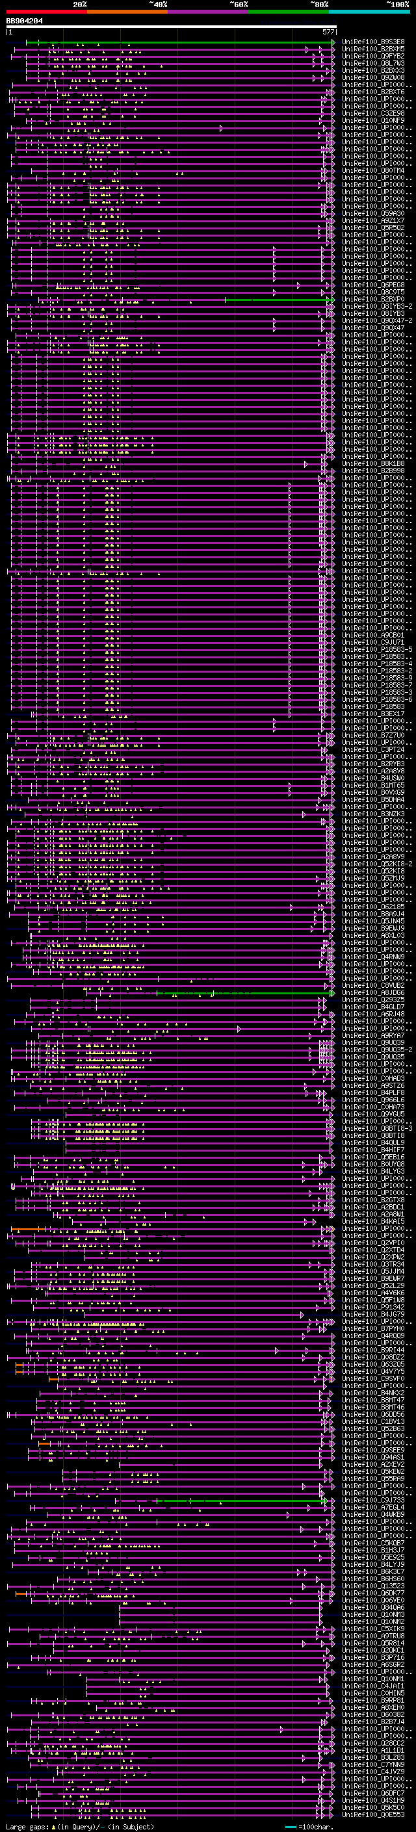Select hit UniRef100_Q5ZMJ9
The width and height of the screenshot is (416, 1832).
coord(373,879)
